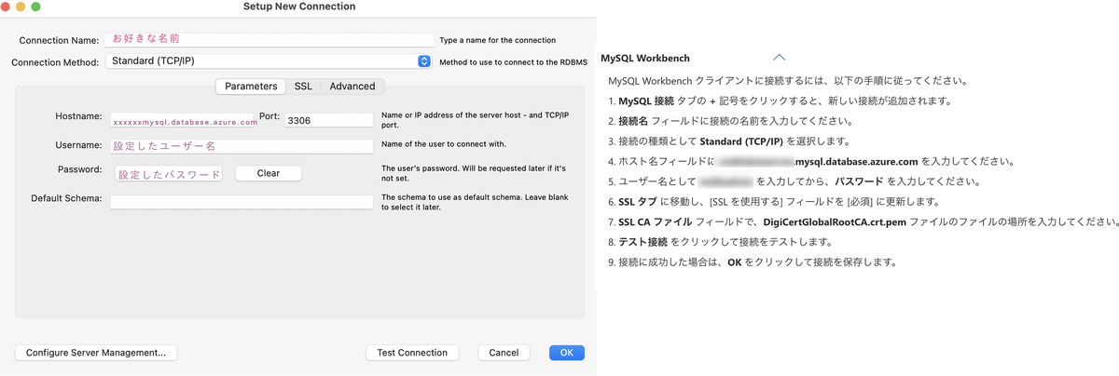The image size is (1119, 376).
Task: Cancel the connection setup
Action: [504, 353]
